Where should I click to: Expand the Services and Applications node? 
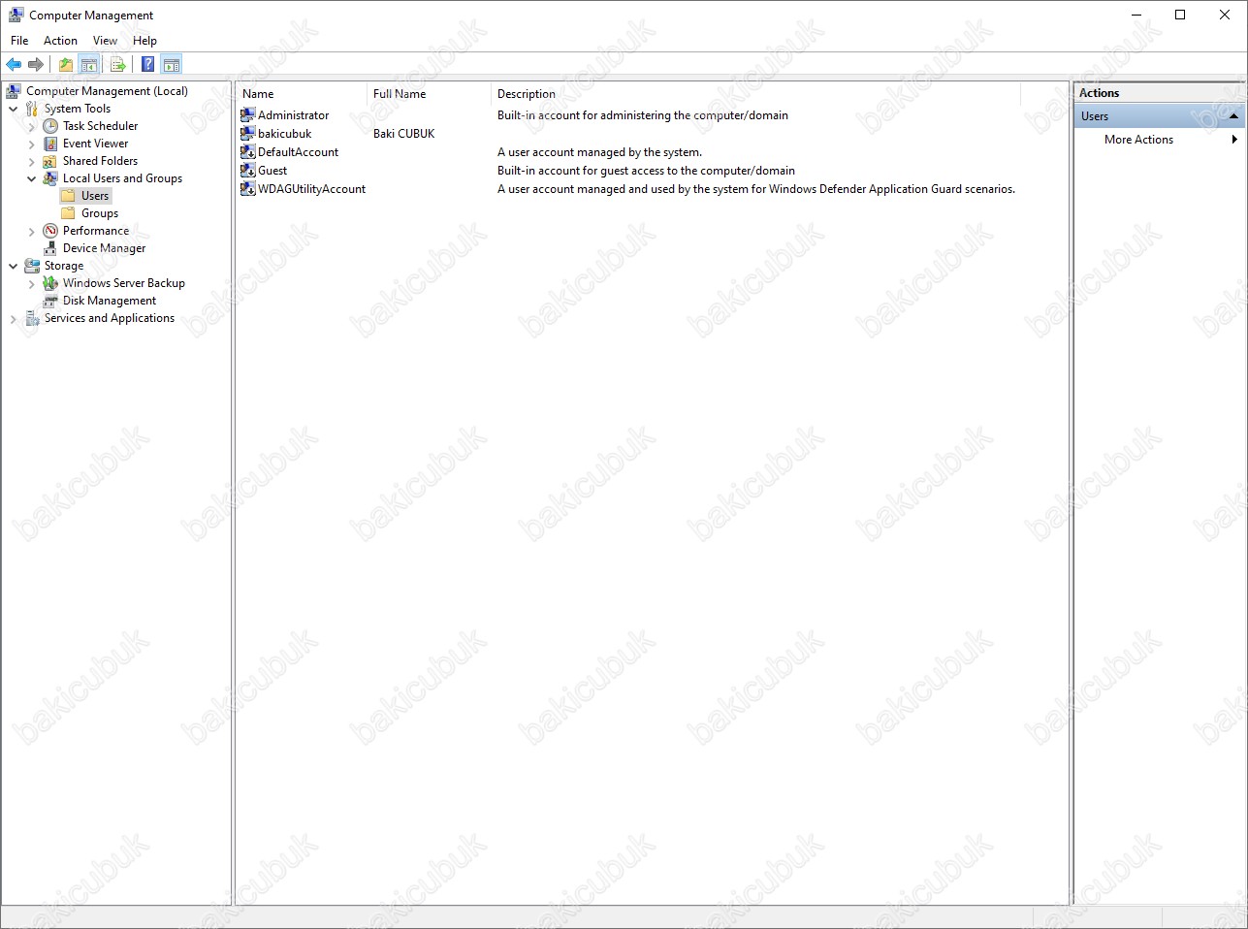tap(14, 319)
